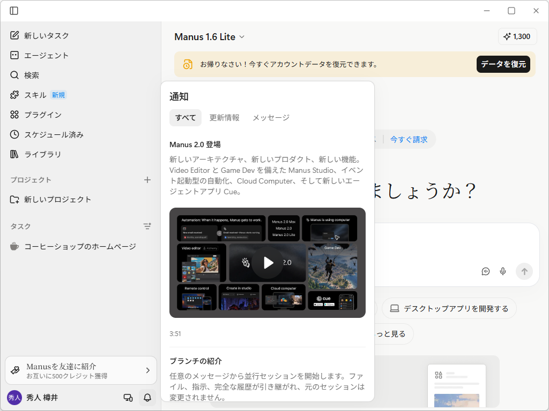Click 新しいプロジェクト folder item
Image resolution: width=549 pixels, height=411 pixels.
point(80,200)
